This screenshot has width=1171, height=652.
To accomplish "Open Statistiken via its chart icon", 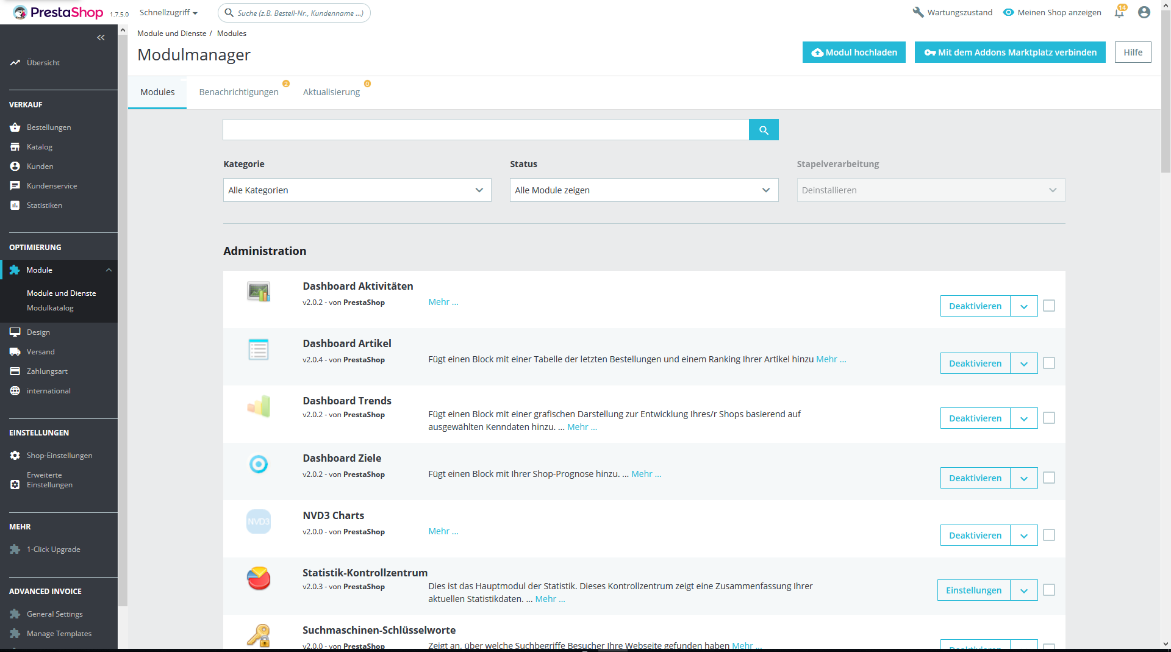I will pos(15,206).
